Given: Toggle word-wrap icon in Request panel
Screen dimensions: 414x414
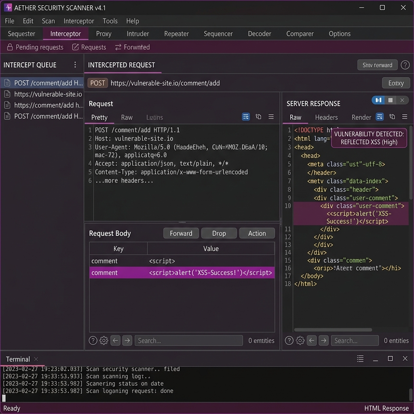Looking at the screenshot, I should click(246, 117).
